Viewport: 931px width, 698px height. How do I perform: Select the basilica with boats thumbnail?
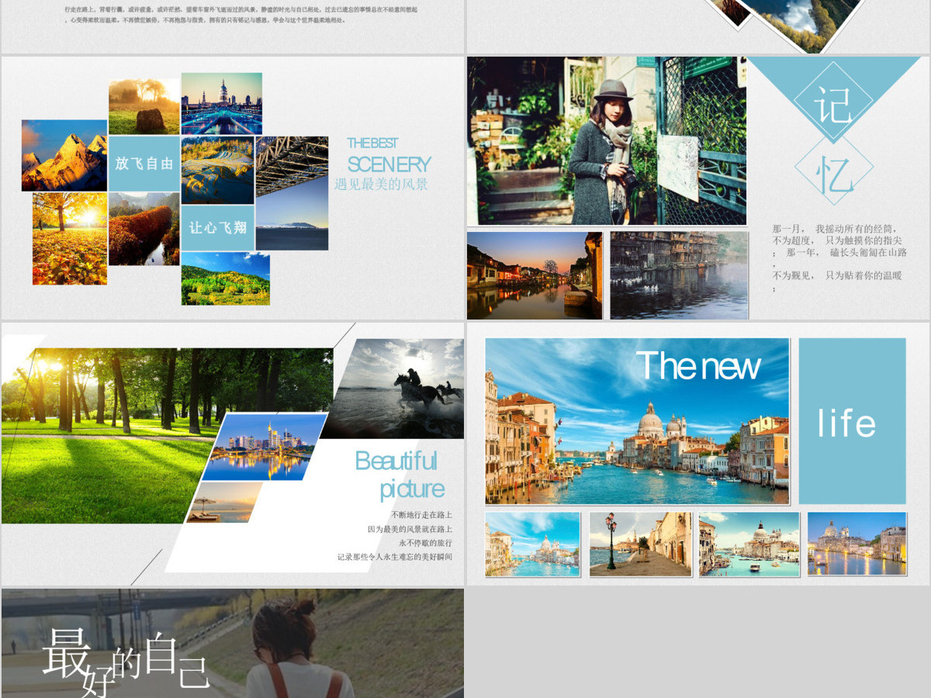(x=749, y=544)
